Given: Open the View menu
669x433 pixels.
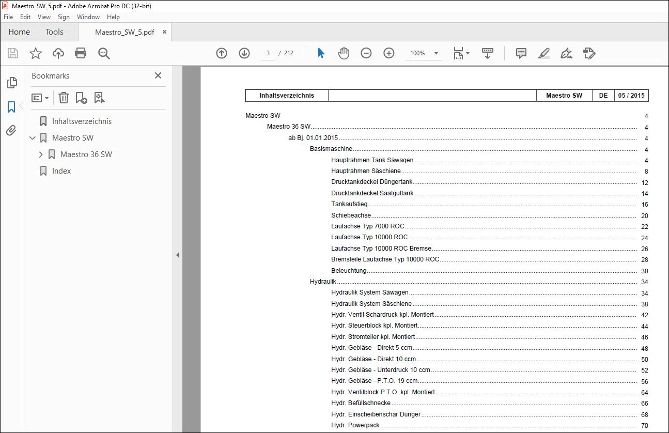Looking at the screenshot, I should (x=44, y=17).
